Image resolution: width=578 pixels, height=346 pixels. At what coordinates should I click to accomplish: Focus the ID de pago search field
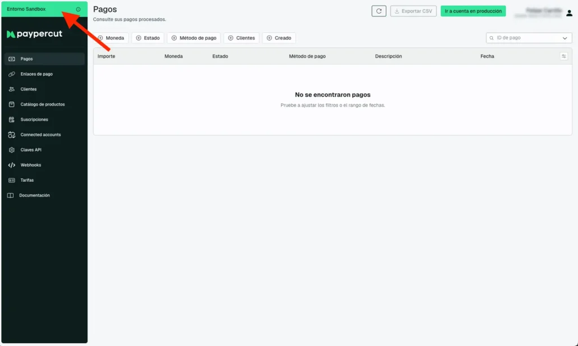tap(529, 38)
